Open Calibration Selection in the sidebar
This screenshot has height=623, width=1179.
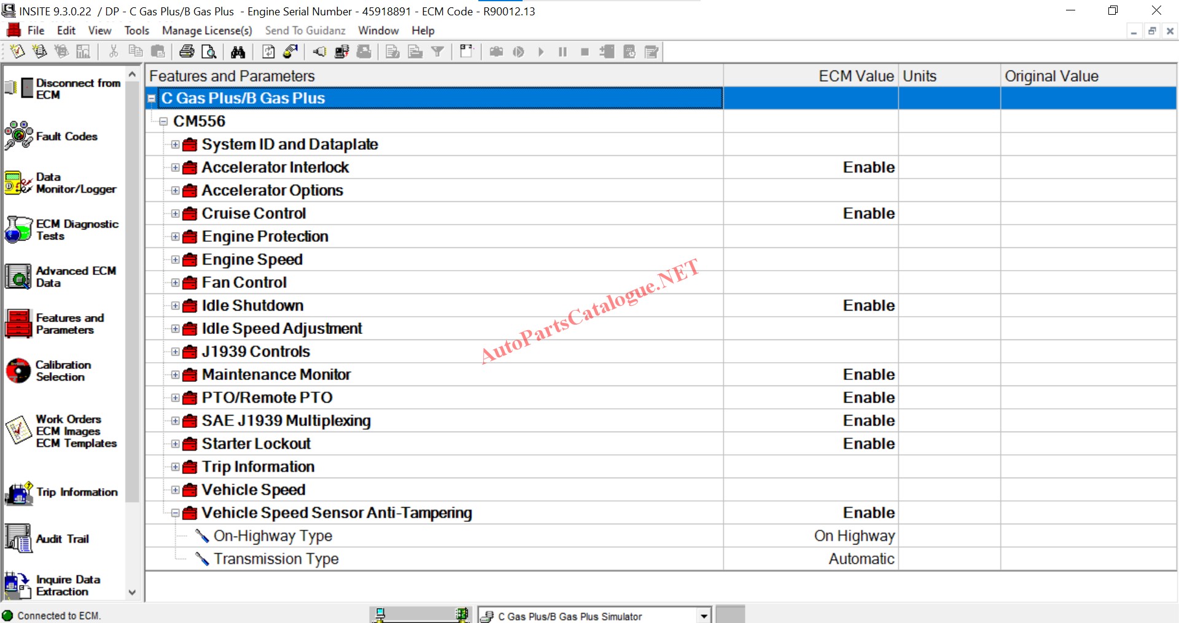coord(18,371)
